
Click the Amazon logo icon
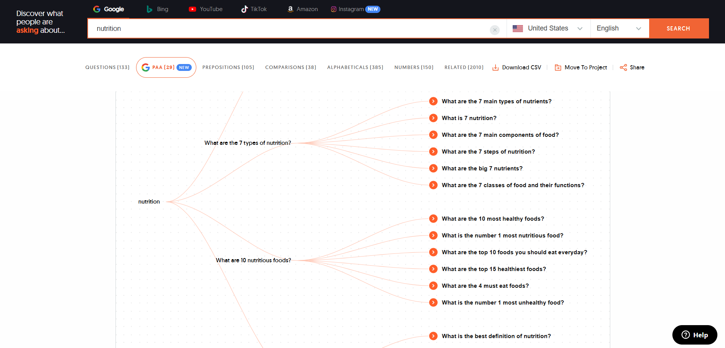click(x=290, y=9)
